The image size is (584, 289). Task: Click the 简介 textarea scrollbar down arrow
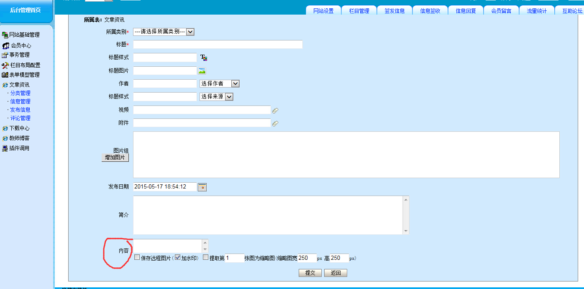406,231
